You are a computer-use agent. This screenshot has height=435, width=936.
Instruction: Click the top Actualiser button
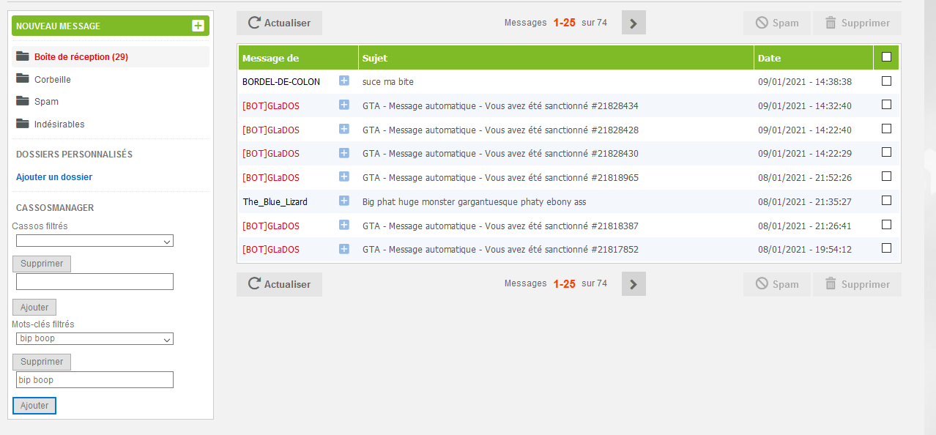point(279,23)
